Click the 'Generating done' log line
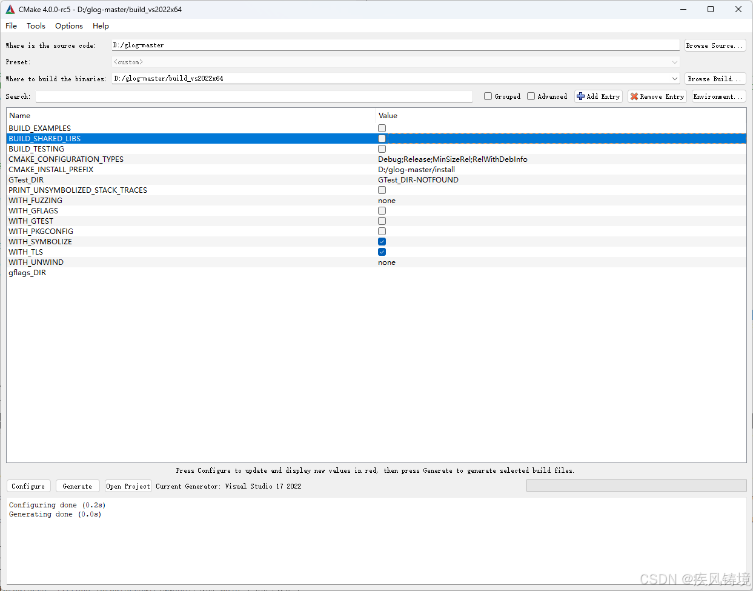Image resolution: width=753 pixels, height=591 pixels. pos(55,514)
